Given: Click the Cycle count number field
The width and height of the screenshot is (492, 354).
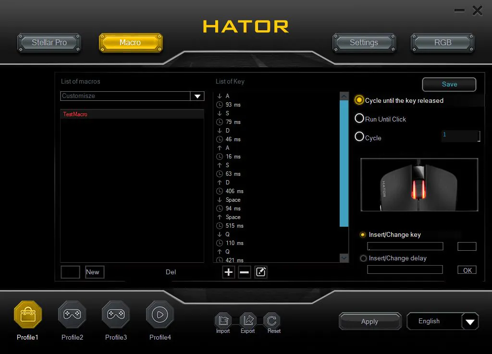Looking at the screenshot, I should point(461,136).
